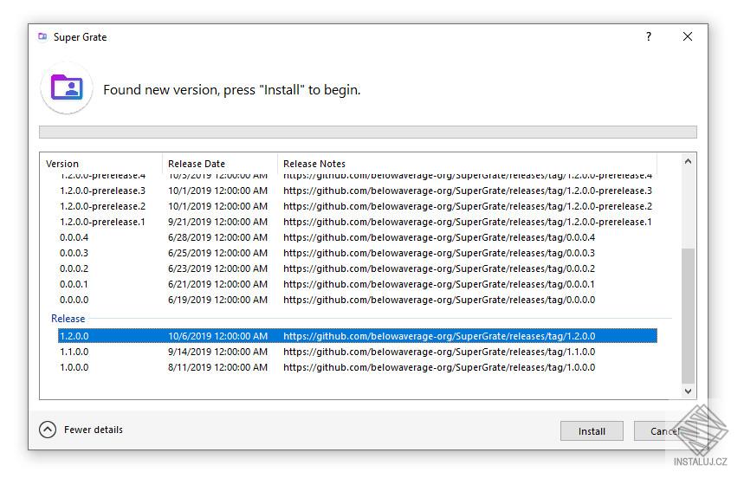Click the Fewer details label
744x485 pixels.
94,430
